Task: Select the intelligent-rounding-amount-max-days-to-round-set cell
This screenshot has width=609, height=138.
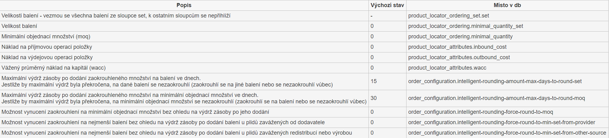Action: pos(495,81)
